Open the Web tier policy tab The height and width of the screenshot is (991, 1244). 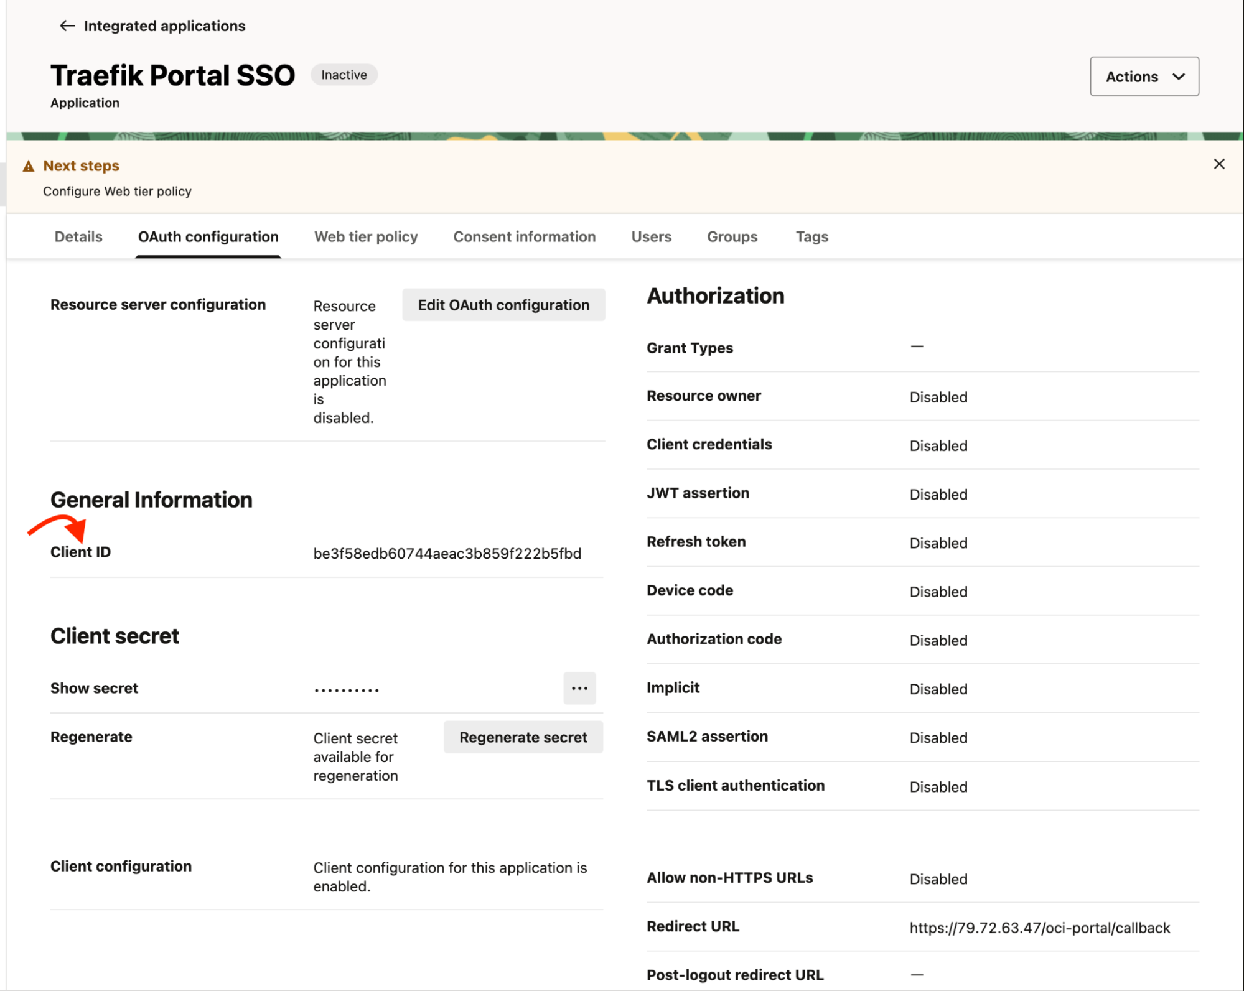coord(366,236)
